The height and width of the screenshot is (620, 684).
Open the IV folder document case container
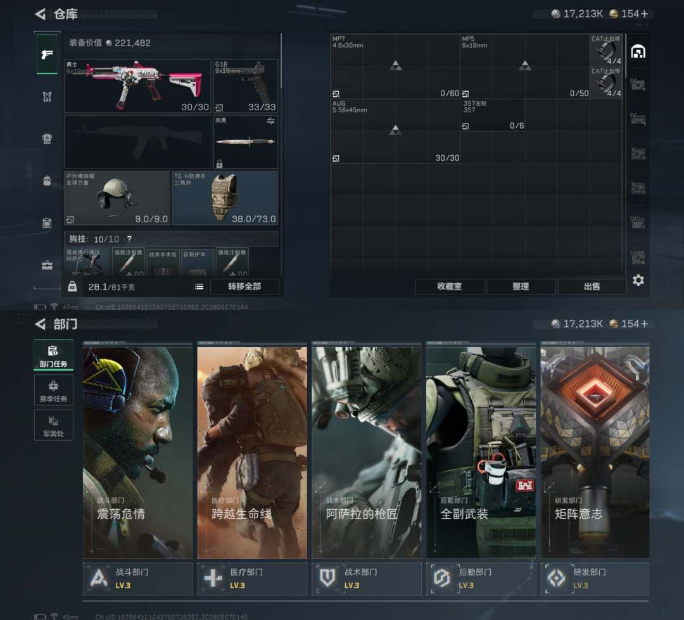(x=638, y=222)
